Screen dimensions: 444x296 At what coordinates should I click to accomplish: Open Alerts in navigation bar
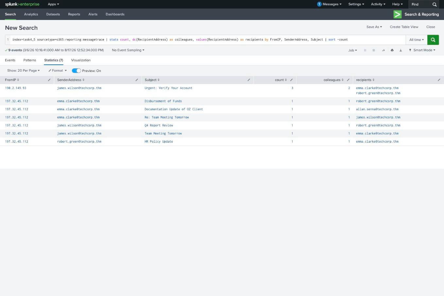[x=93, y=14]
